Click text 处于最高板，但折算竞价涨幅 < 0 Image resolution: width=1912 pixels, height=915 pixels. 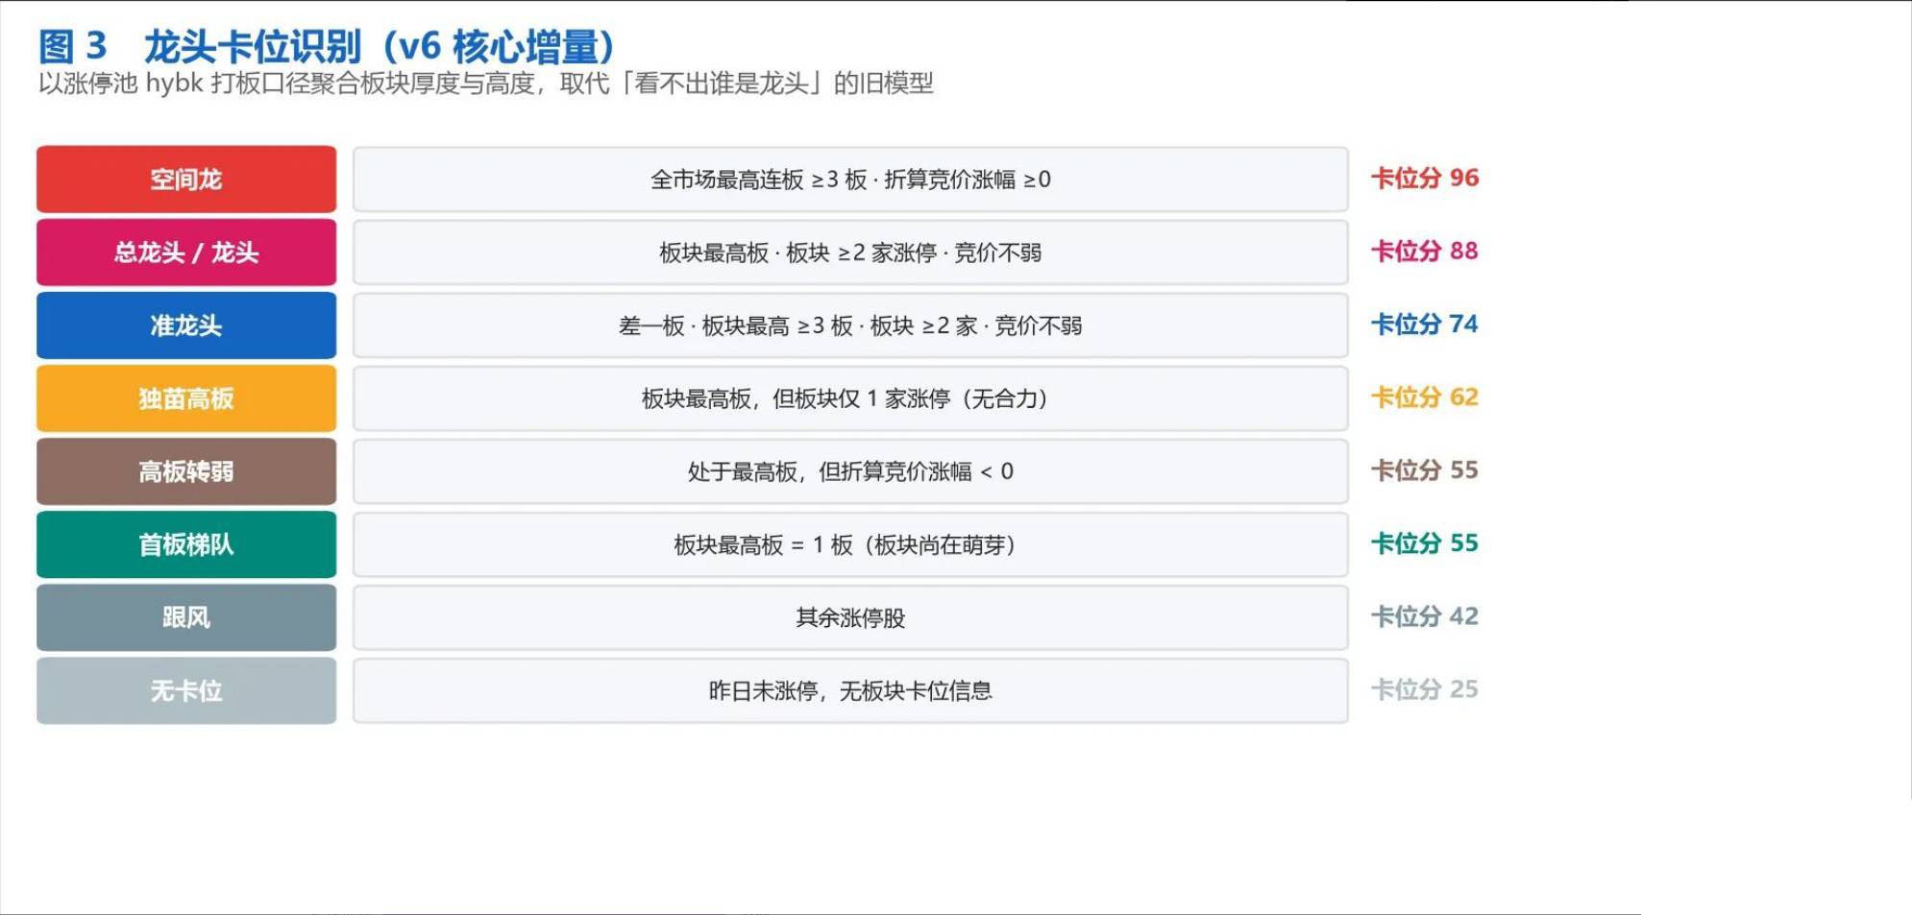[850, 471]
